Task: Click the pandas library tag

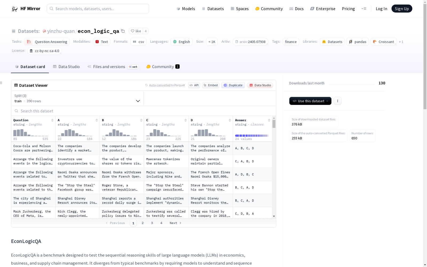Action: pos(358,42)
